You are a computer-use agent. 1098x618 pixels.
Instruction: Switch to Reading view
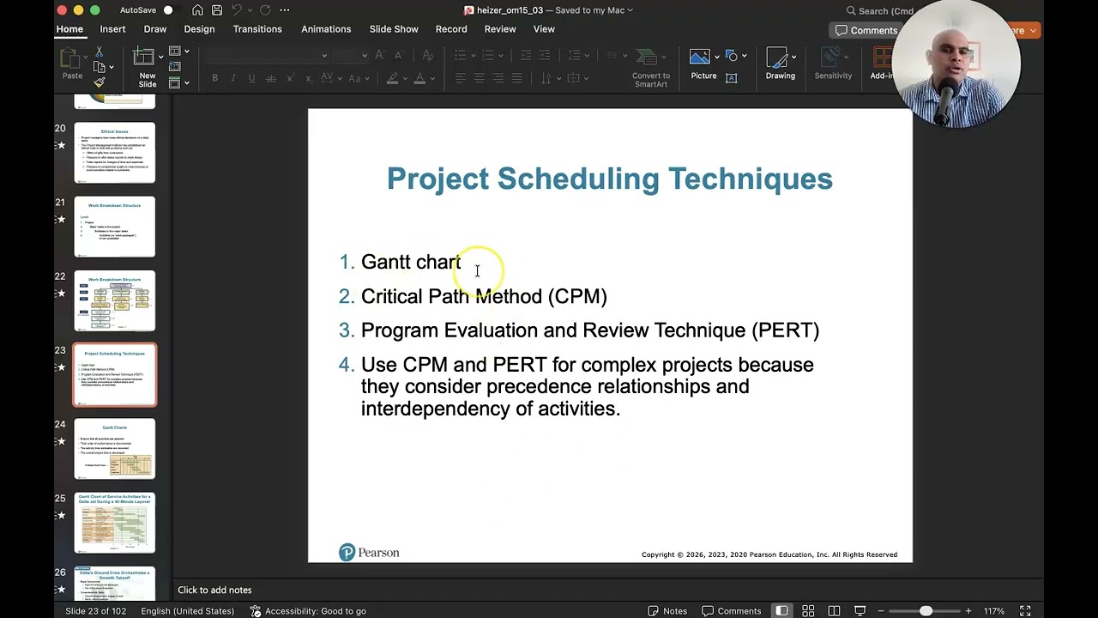point(834,611)
